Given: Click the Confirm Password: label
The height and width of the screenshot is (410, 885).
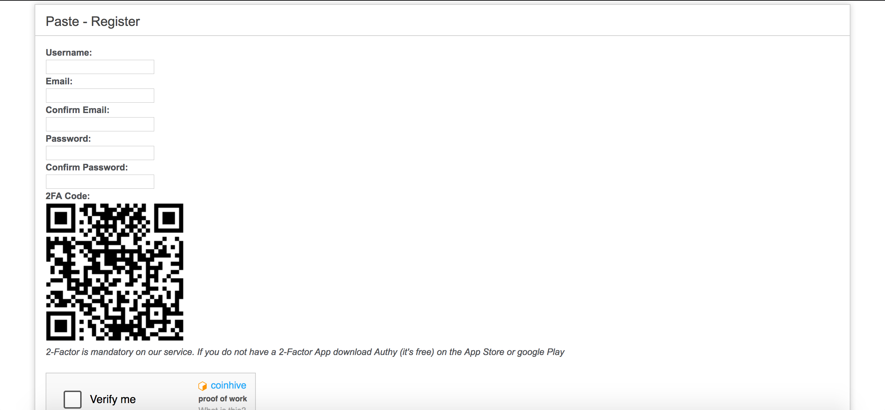Looking at the screenshot, I should coord(87,167).
